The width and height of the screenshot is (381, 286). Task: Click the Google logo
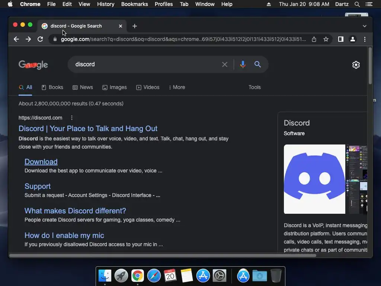[33, 65]
